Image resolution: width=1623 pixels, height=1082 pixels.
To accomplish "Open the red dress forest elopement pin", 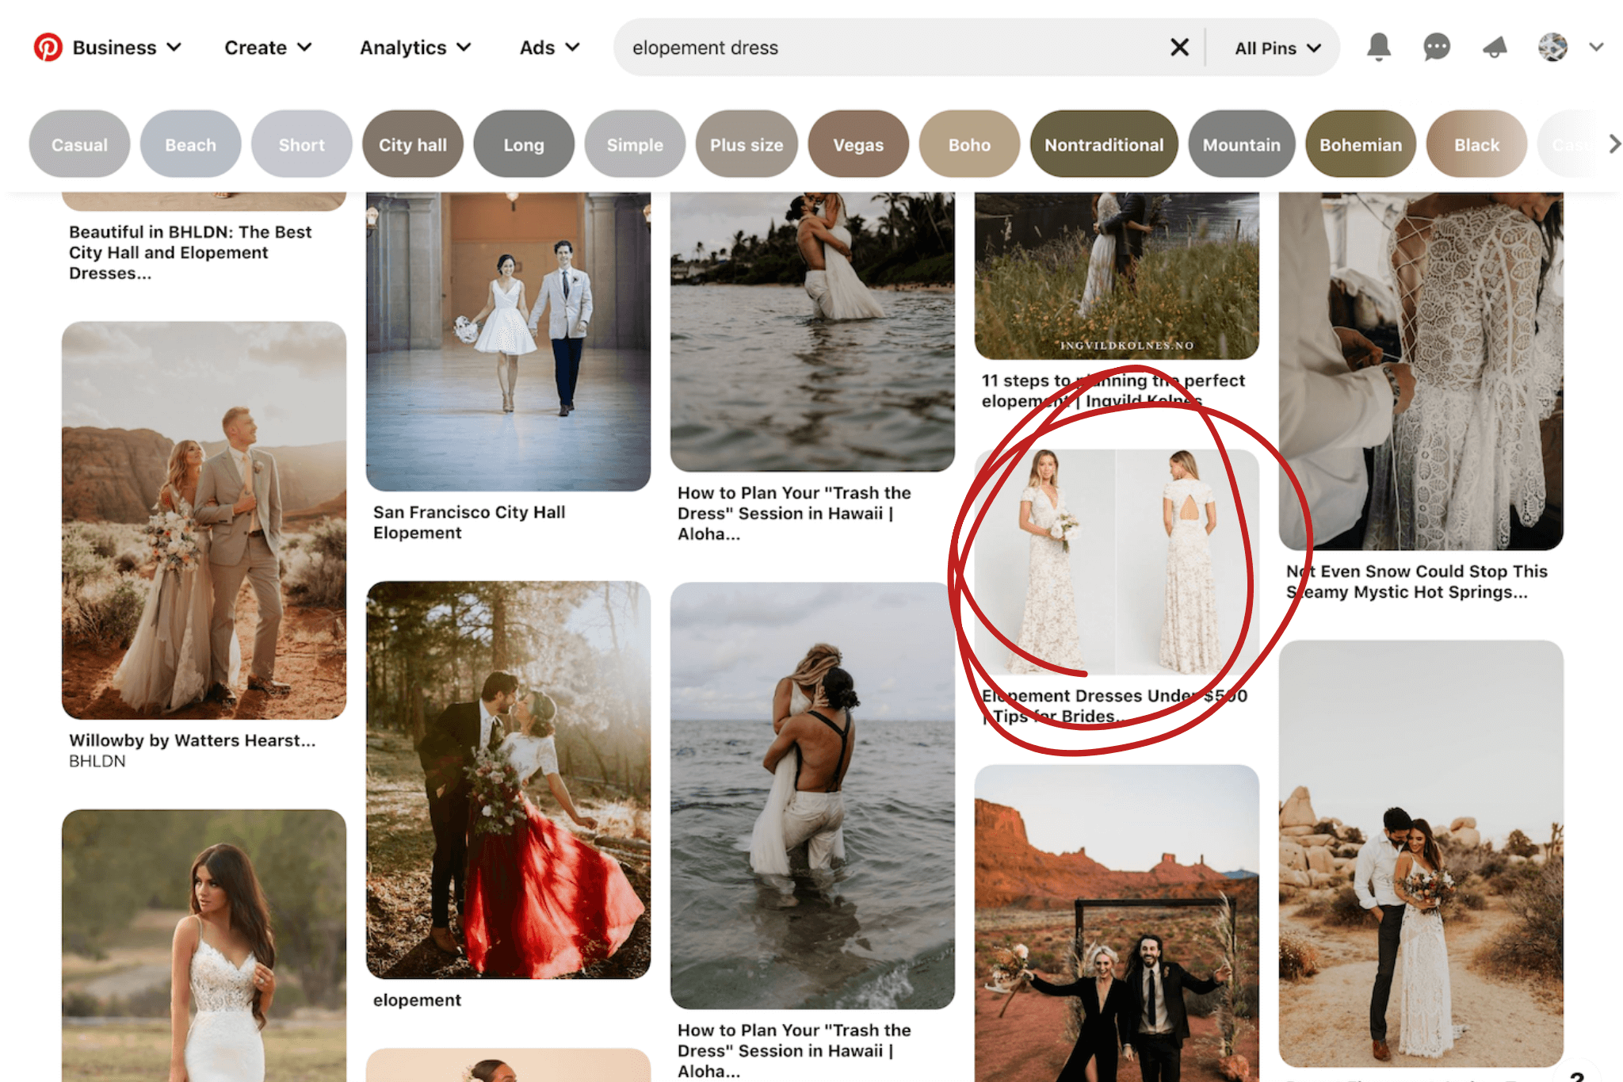I will pyautogui.click(x=508, y=780).
